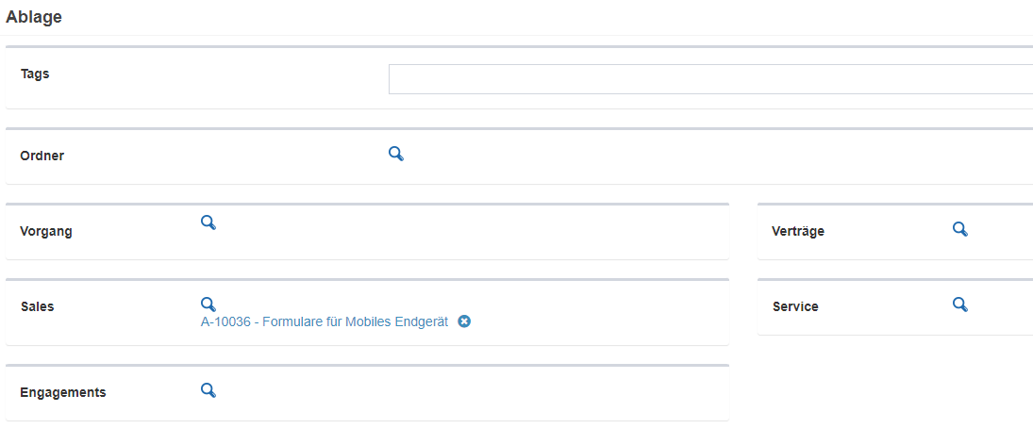Select the Ordner label
The width and height of the screenshot is (1033, 428).
pyautogui.click(x=42, y=156)
